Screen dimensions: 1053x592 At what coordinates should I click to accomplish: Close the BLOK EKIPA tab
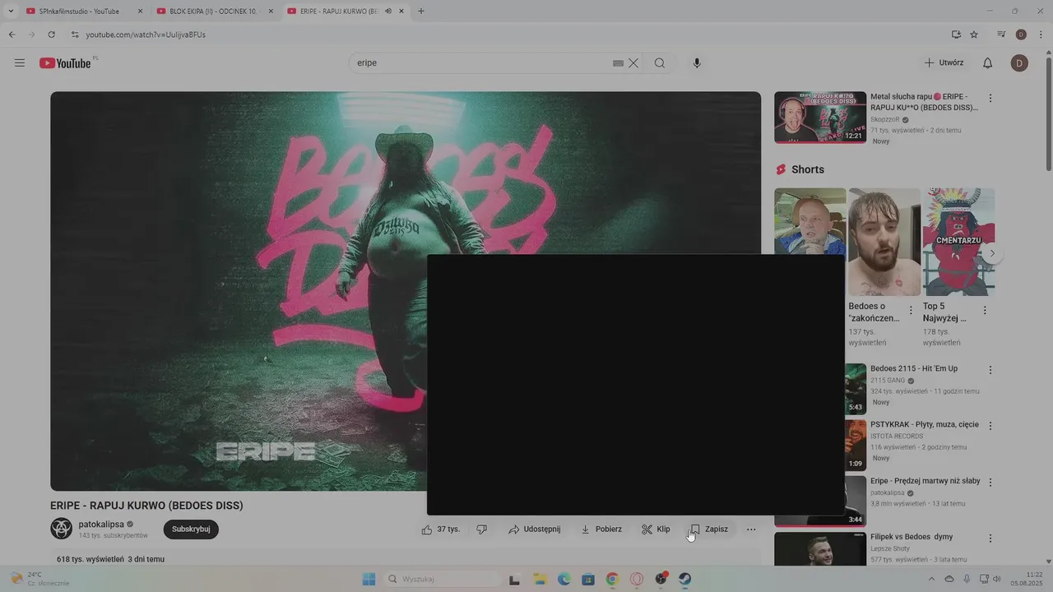point(271,12)
